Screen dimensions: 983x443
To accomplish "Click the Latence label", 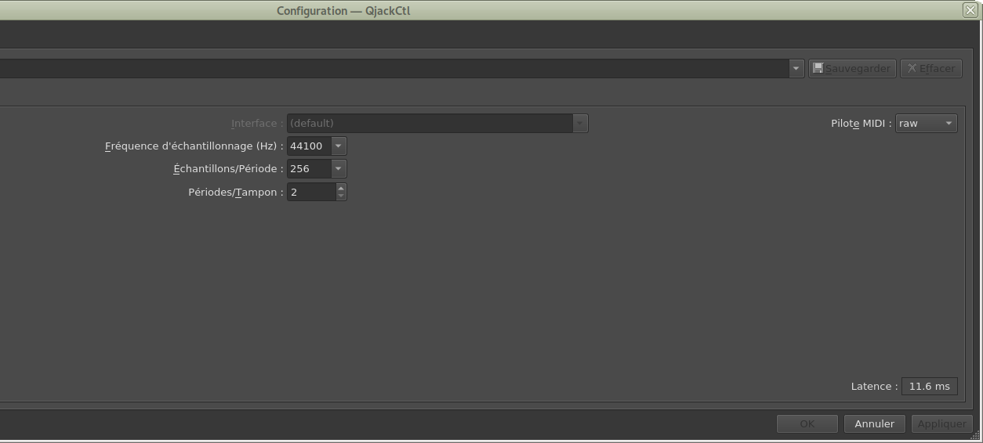I will pos(875,387).
